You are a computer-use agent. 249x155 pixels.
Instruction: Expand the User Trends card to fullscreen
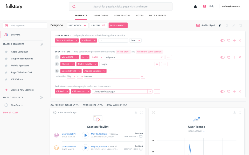240,112
